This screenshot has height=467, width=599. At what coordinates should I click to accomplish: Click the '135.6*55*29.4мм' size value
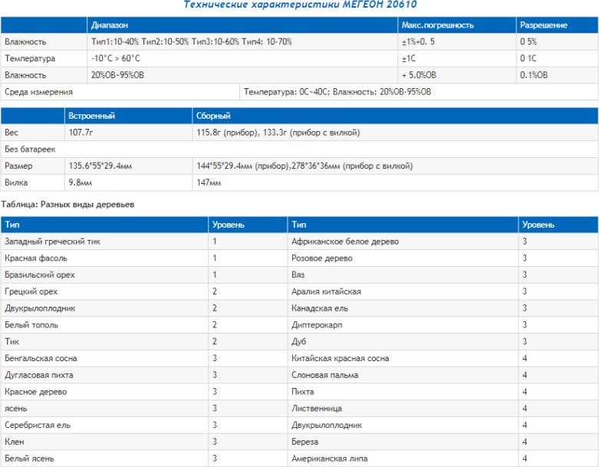click(100, 166)
